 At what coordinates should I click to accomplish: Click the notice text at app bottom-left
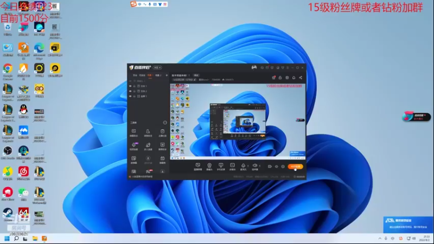tap(142, 177)
